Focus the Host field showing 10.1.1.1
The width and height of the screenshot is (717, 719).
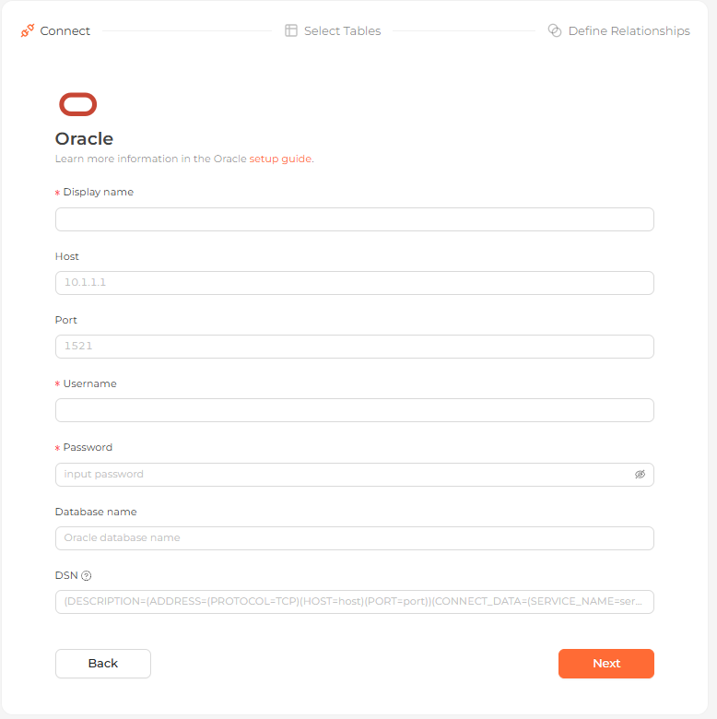coord(355,283)
